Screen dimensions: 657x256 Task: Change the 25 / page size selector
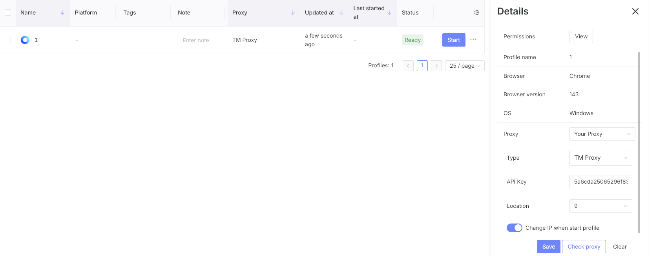[x=464, y=66]
